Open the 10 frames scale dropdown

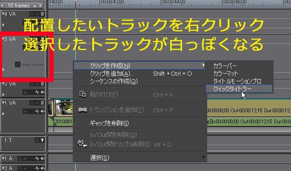(x=35, y=6)
